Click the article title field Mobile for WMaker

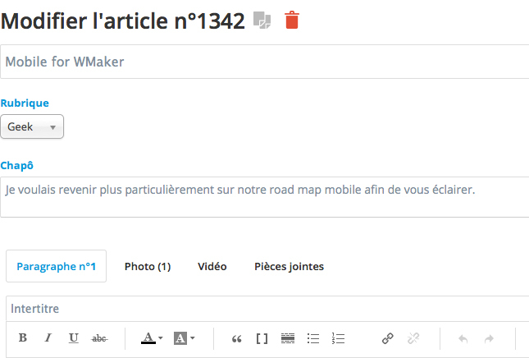(x=264, y=62)
